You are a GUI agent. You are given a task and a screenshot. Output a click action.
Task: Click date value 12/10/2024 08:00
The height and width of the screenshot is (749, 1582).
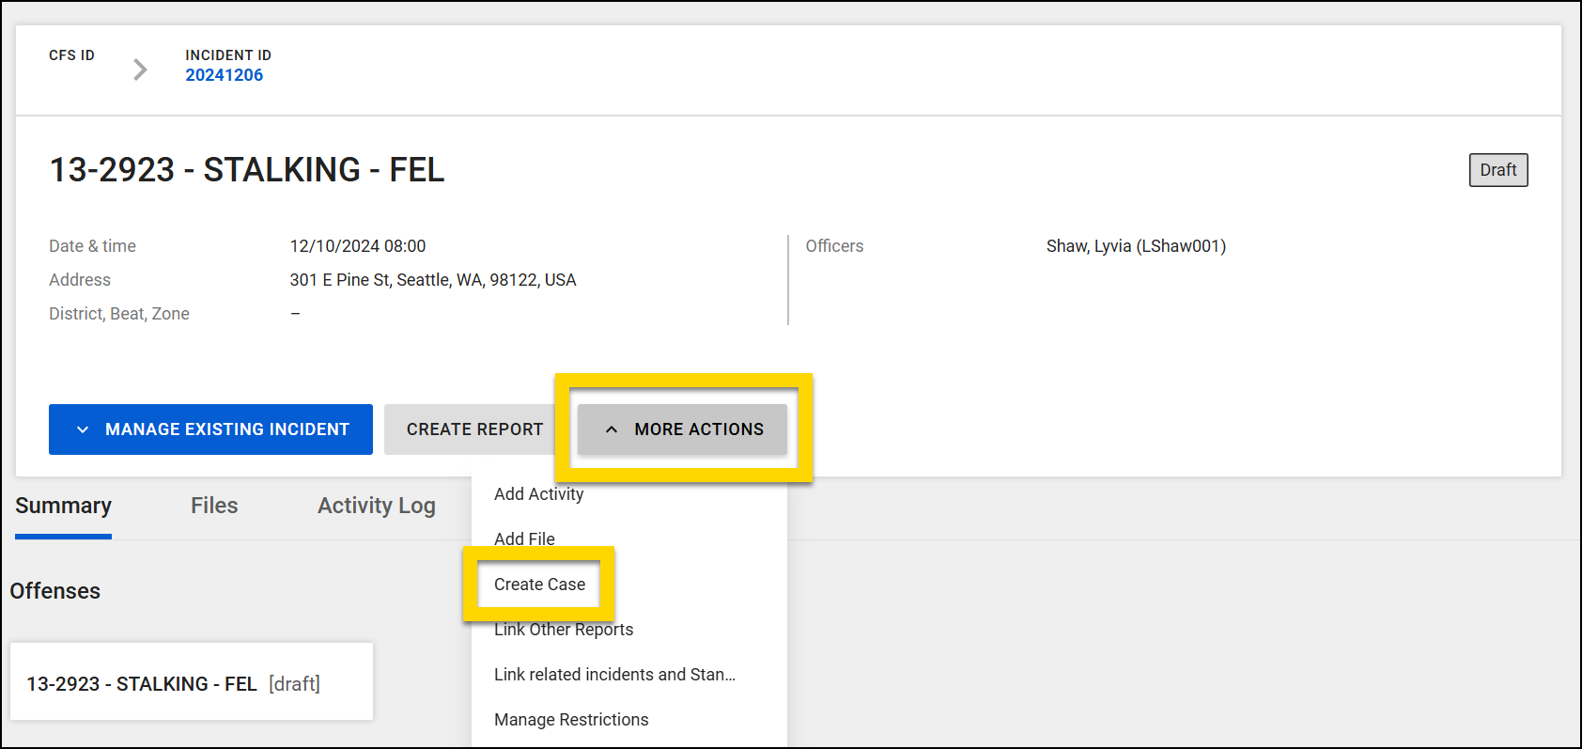point(358,246)
